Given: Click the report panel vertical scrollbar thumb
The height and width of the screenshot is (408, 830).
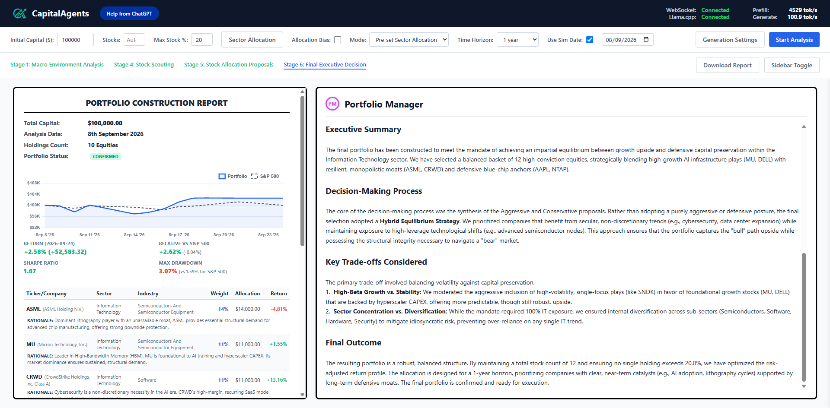Looking at the screenshot, I should tap(302, 171).
